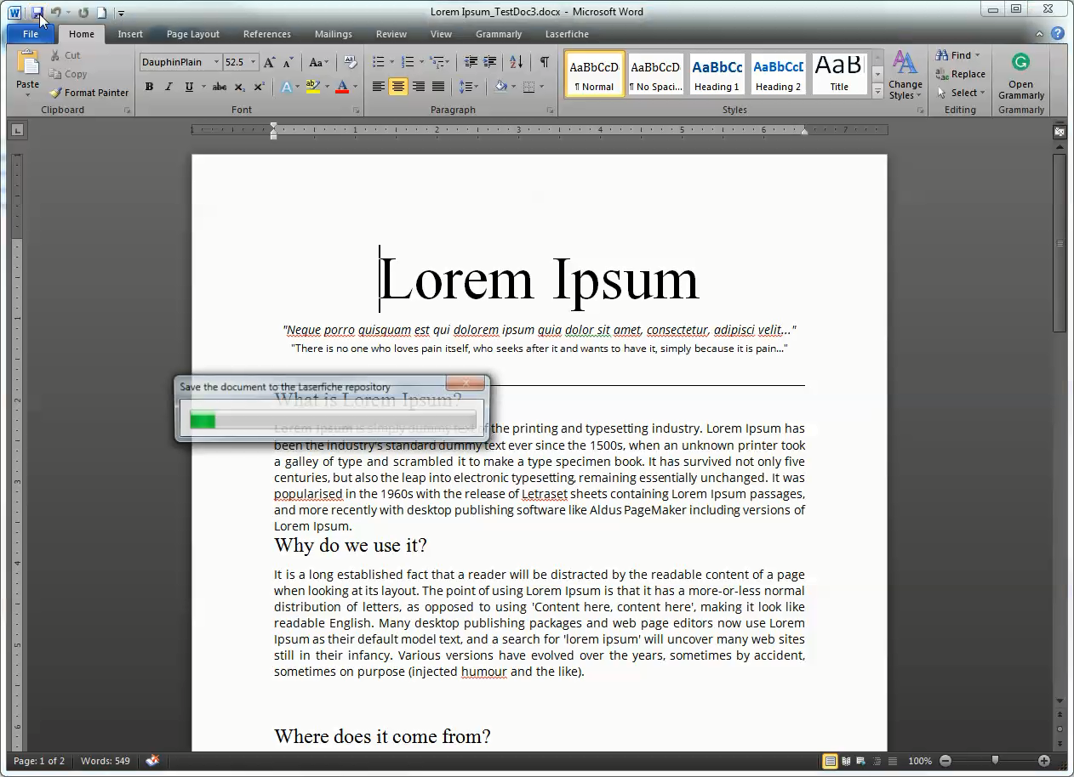
Task: Expand the font size dropdown
Action: tap(253, 62)
